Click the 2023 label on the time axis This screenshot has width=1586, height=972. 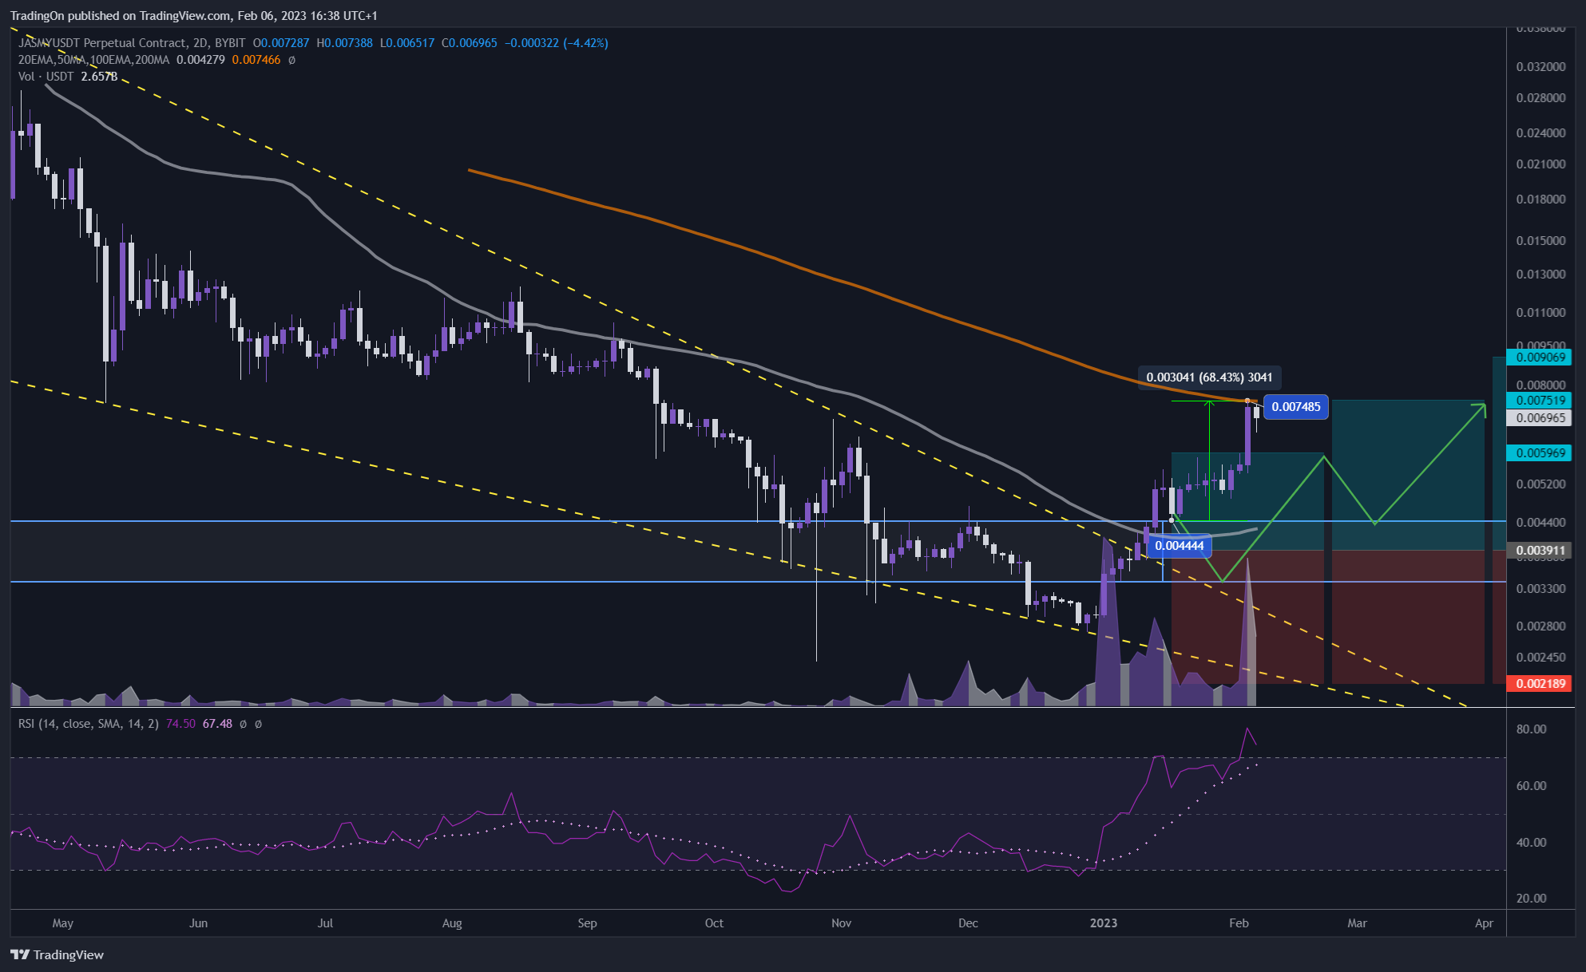tap(1104, 923)
